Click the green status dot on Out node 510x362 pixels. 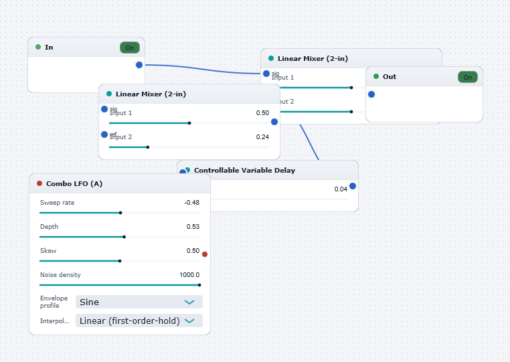[376, 76]
